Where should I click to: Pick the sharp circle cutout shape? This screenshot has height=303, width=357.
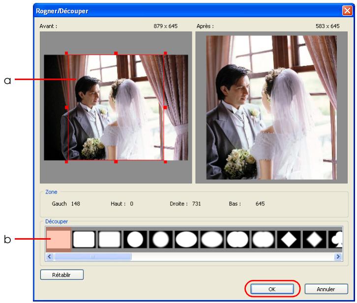135,239
